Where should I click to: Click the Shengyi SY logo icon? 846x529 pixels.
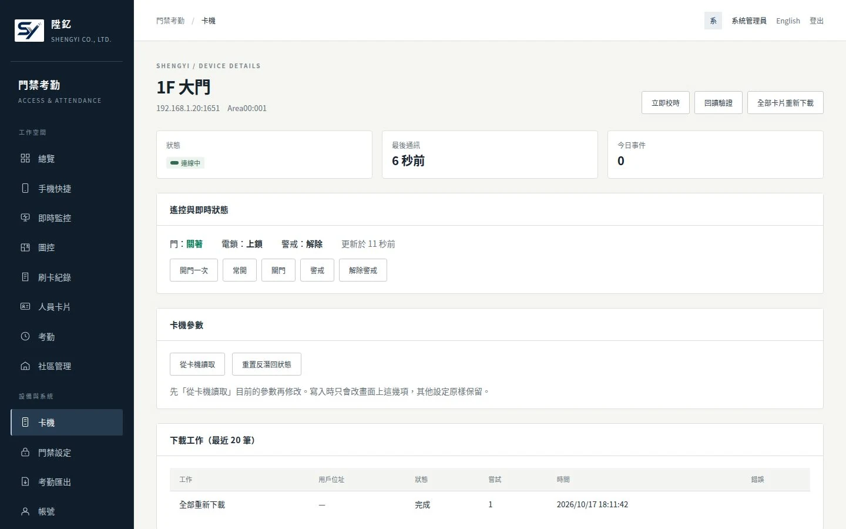pyautogui.click(x=29, y=31)
